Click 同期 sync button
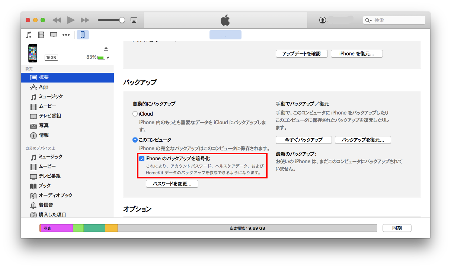The width and height of the screenshot is (451, 268). tap(397, 228)
